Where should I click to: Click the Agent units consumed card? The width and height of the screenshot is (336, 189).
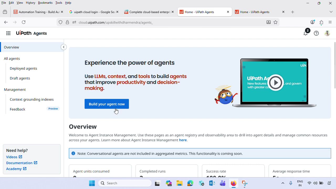coord(100,171)
